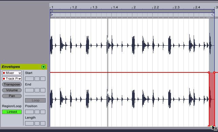This screenshot has width=218, height=132.
Task: Click the clip end marker flag
Action: (x=213, y=15)
